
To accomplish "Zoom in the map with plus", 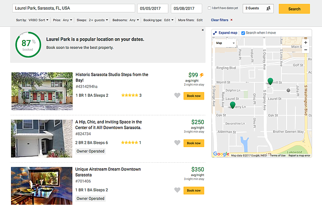I will click(x=305, y=42).
